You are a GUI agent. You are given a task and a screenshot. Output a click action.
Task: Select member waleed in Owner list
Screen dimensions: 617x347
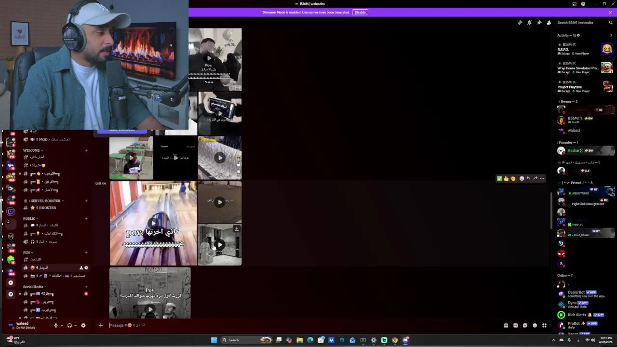point(585,131)
